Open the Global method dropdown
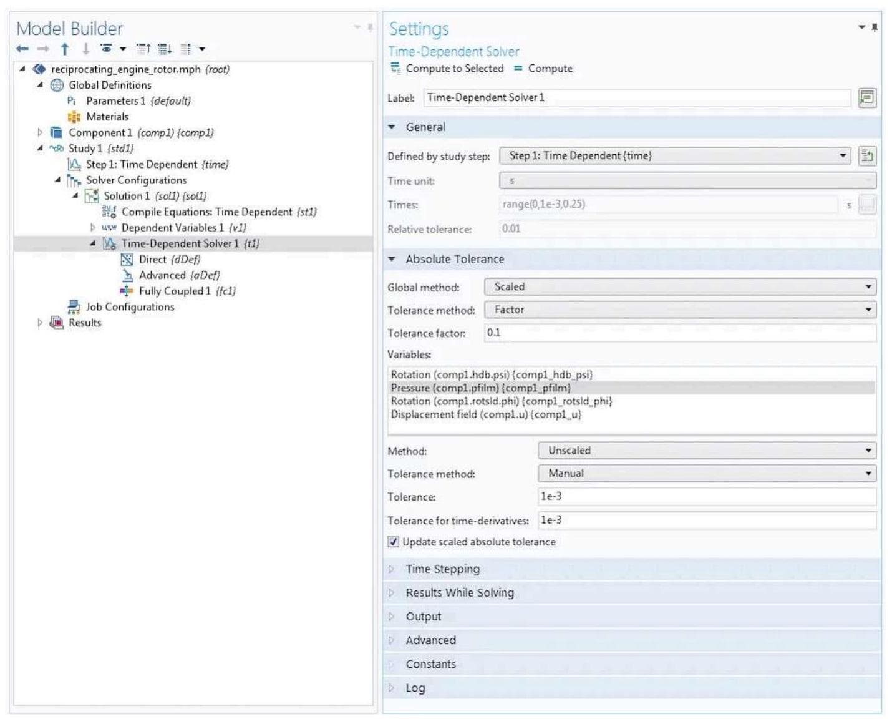 (680, 287)
